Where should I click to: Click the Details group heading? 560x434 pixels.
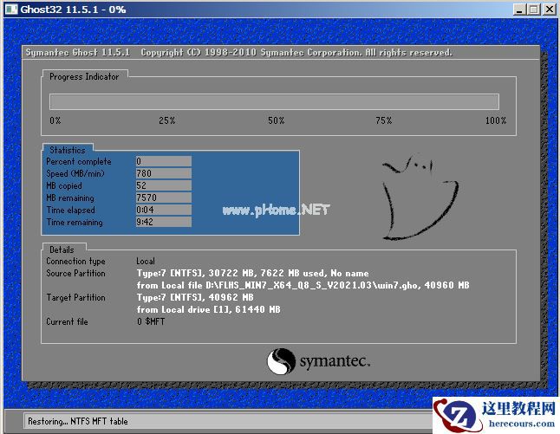62,249
